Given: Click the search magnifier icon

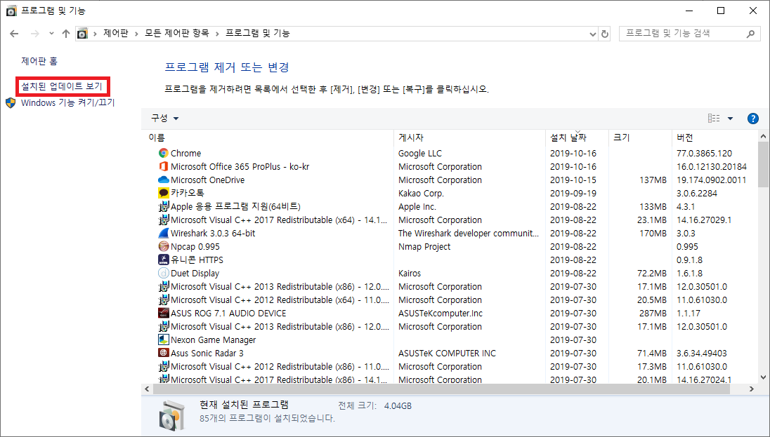Looking at the screenshot, I should 750,34.
